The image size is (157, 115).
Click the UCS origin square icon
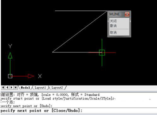(10, 76)
